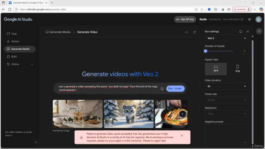Image resolution: width=265 pixels, height=149 pixels.
Task: Reload the page with browser refresh
Action: (10, 10)
